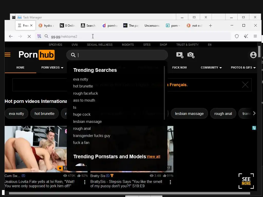
Task: Click the New Identity broom icon
Action: 246,36
